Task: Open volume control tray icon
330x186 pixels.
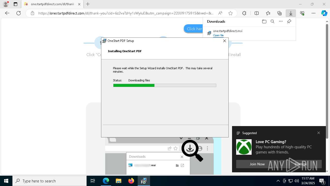Action: 296,181
